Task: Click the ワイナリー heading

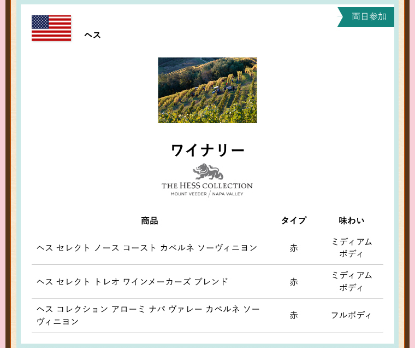Action: 207,150
